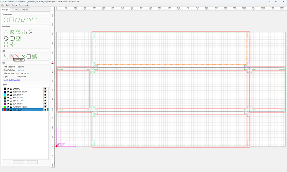Click the Join Vectors edit tool
Viewport: 287px width, 172px height.
point(12,56)
